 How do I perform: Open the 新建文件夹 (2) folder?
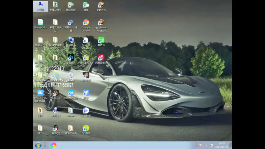[56, 25]
